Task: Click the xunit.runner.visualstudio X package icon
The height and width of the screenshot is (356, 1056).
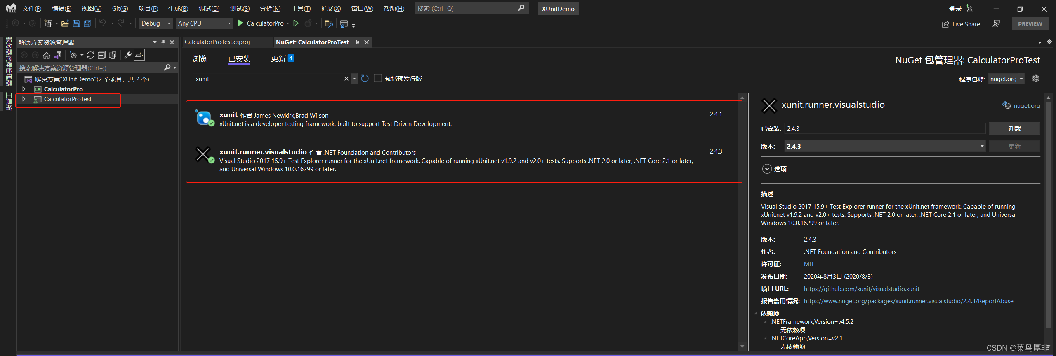Action: coord(204,155)
